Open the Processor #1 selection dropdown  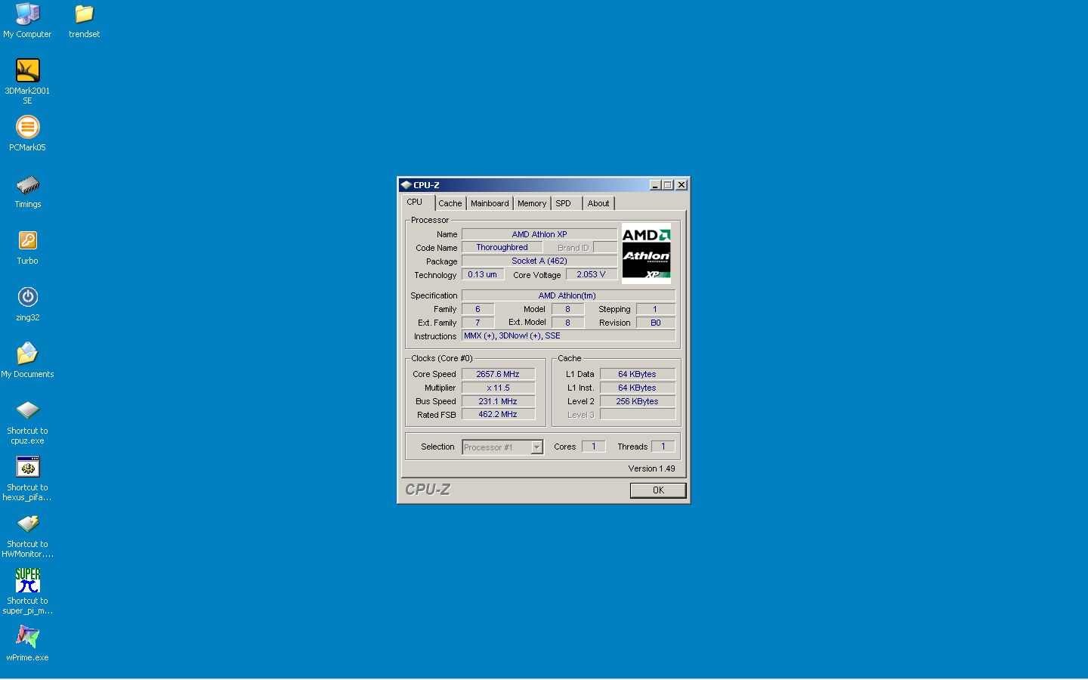pos(536,447)
